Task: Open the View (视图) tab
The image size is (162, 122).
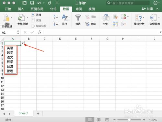Action: (92, 9)
